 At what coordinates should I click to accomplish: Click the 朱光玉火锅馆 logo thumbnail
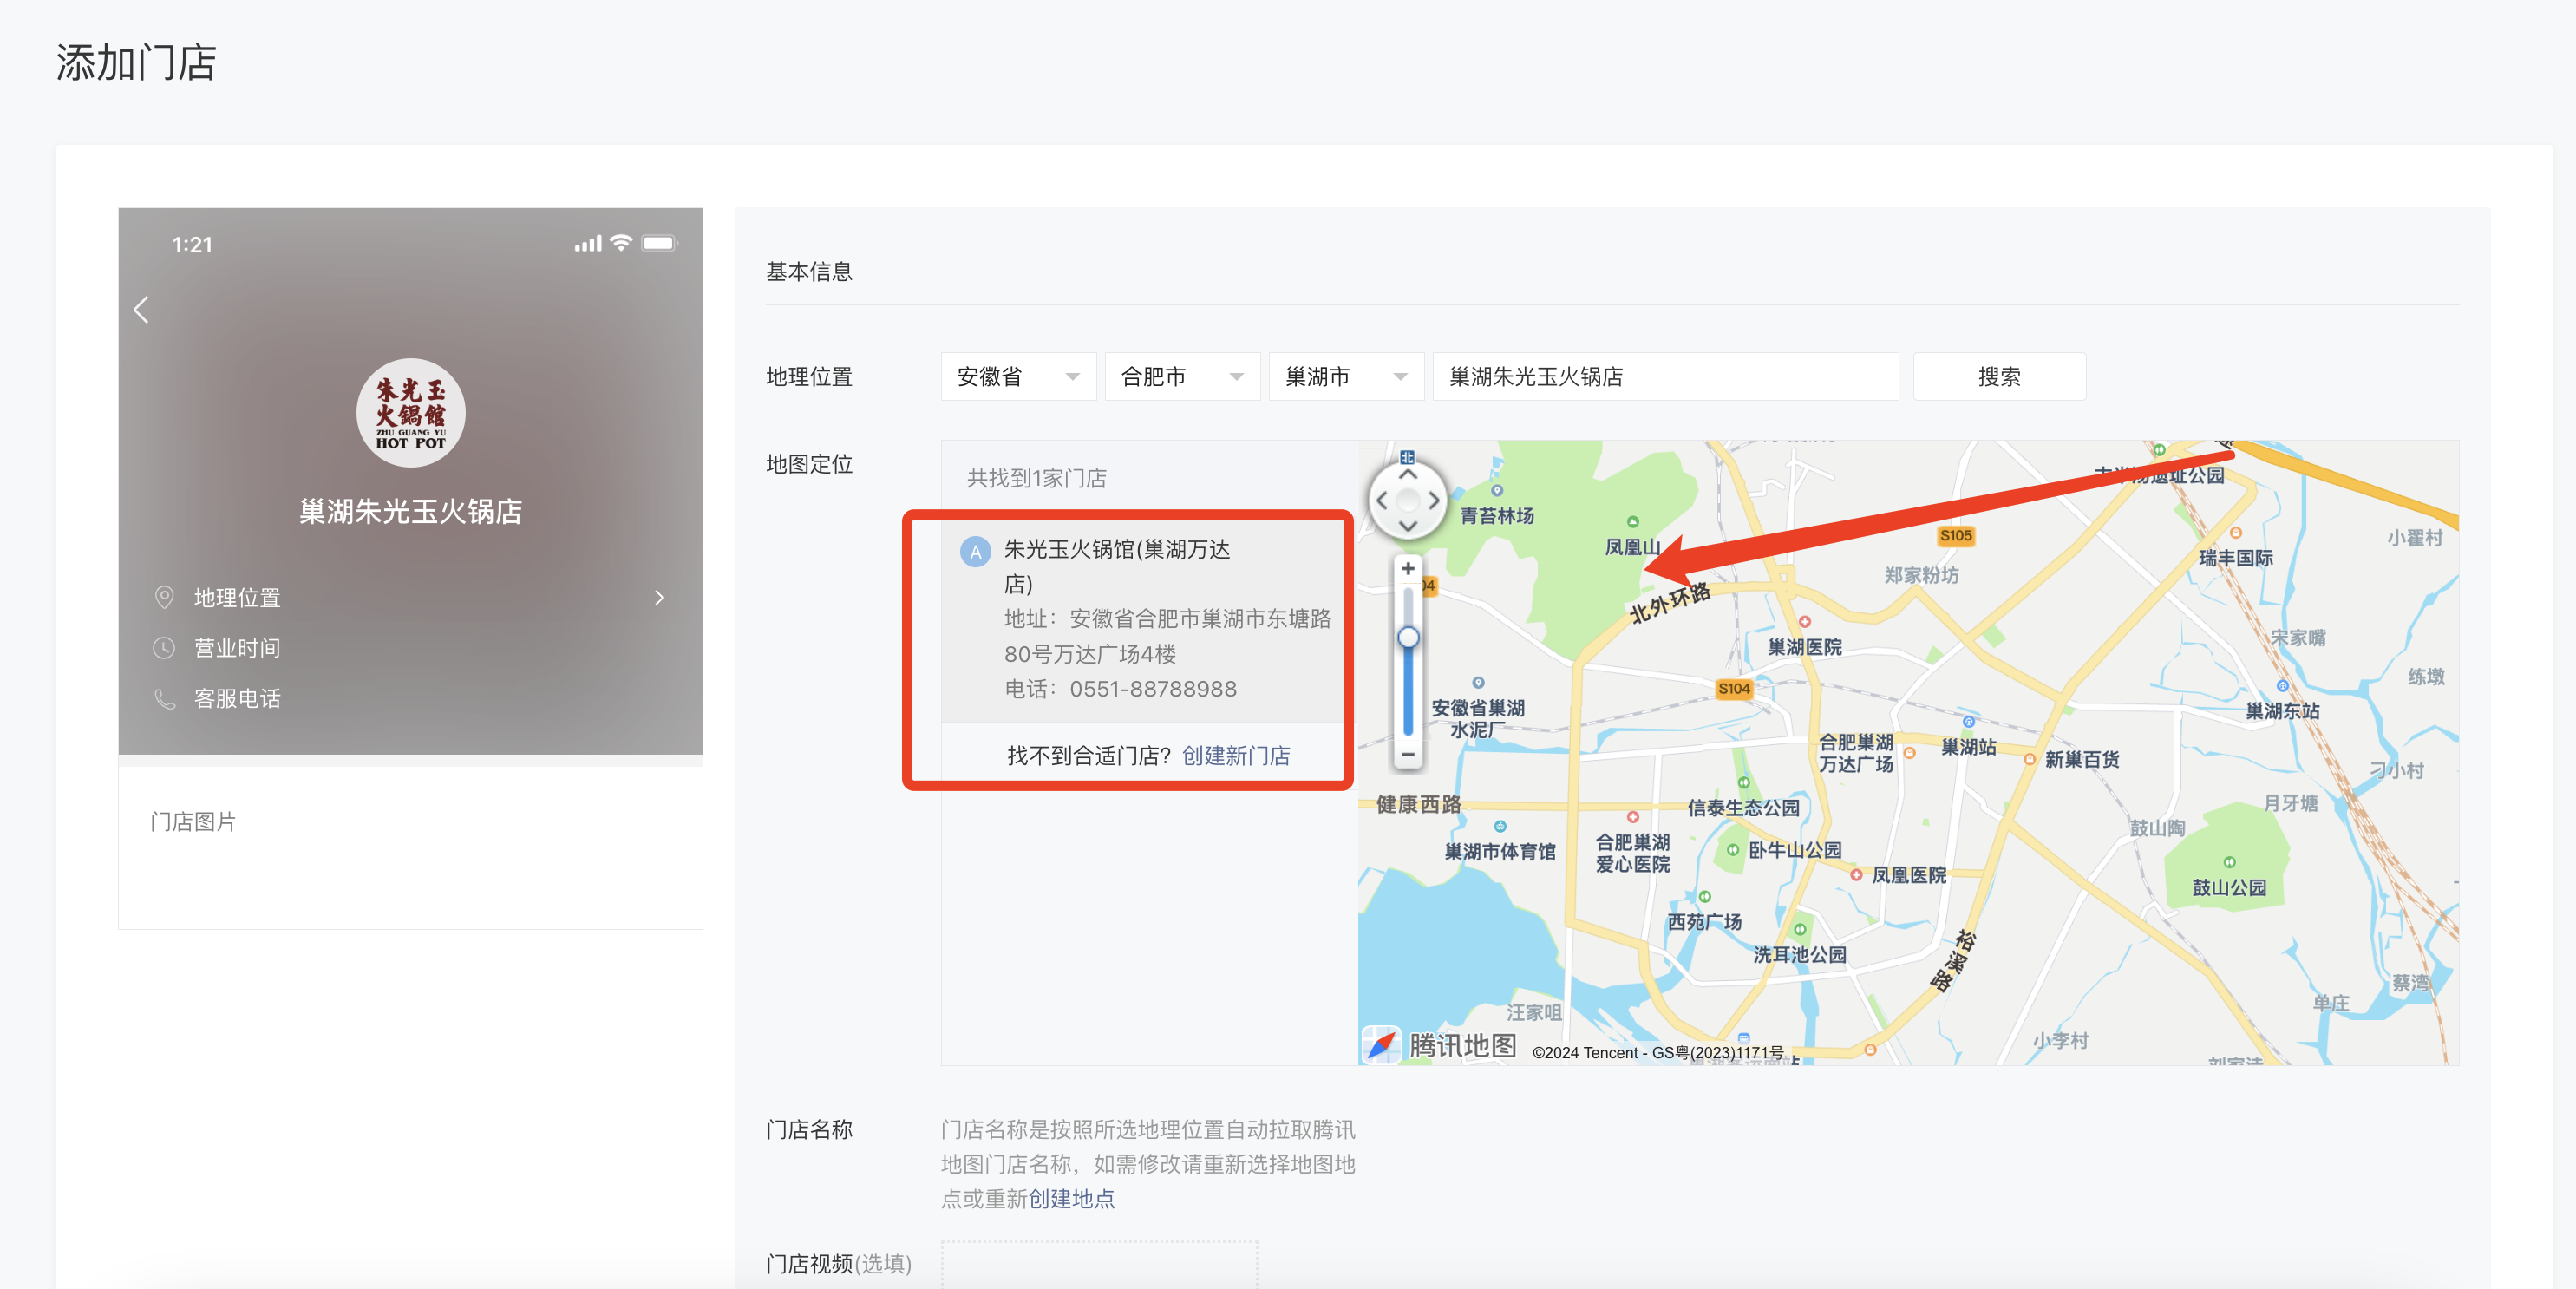tap(410, 413)
